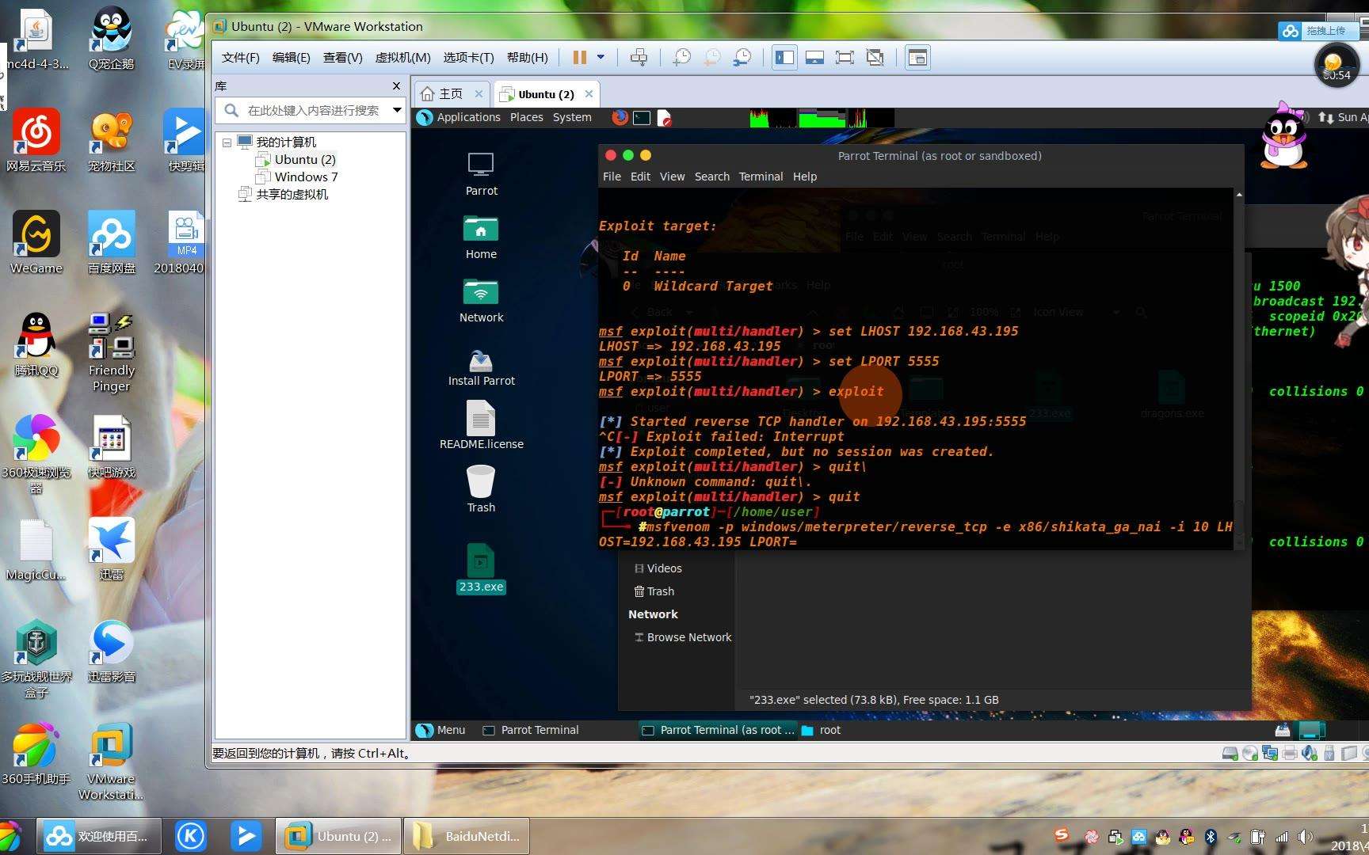Click the sound card status icon
Viewport: 1369px width, 855px height.
(1310, 753)
